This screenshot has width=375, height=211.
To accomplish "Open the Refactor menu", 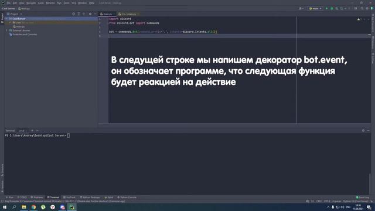I will click(50, 3).
